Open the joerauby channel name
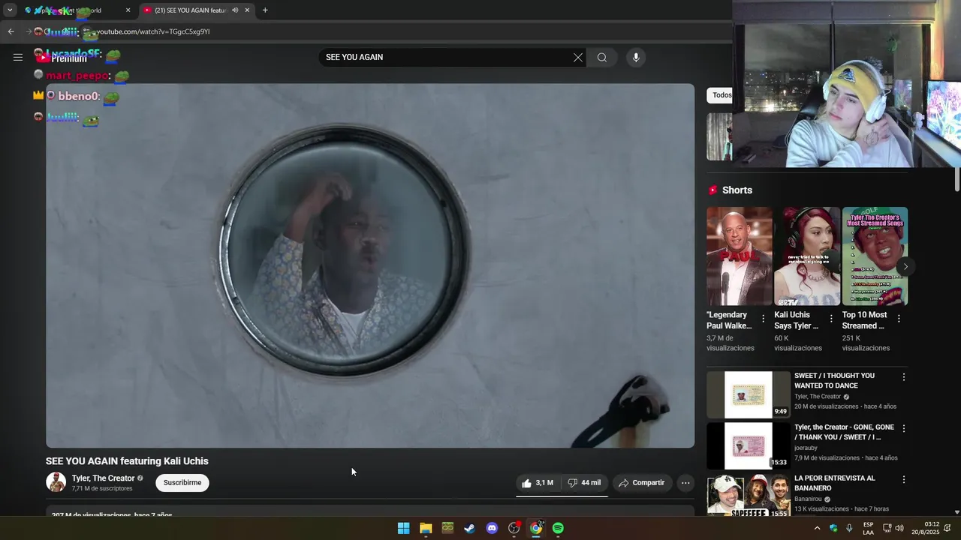Screen dimensions: 961x540 pyautogui.click(x=806, y=448)
